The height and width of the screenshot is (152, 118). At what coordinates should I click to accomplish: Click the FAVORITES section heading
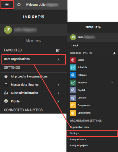(13, 50)
